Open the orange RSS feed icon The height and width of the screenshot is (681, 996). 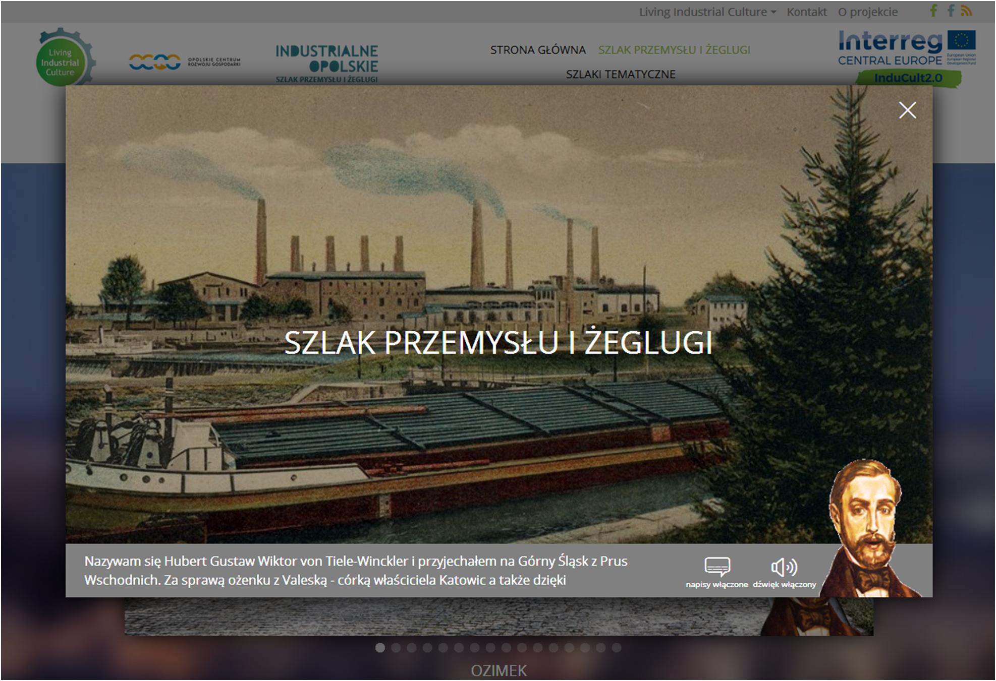pyautogui.click(x=966, y=11)
